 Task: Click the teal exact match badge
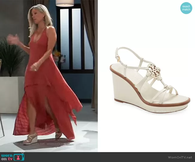[x=186, y=8]
